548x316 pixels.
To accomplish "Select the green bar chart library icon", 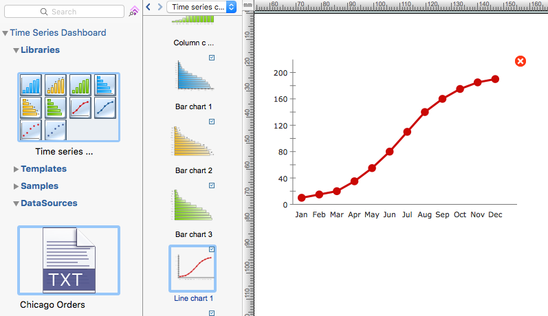I will 56,108.
